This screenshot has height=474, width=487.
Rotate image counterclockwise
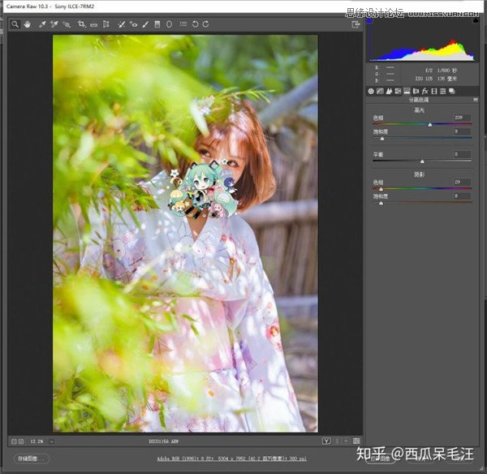pyautogui.click(x=195, y=24)
